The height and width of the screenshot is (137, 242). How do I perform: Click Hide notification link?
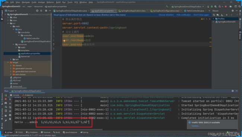point(184,15)
